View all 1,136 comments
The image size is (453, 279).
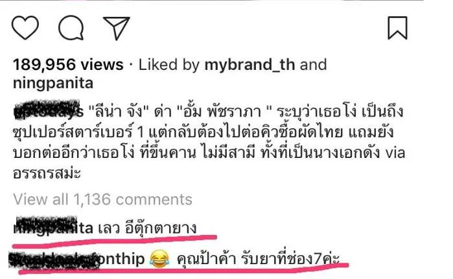(x=102, y=199)
